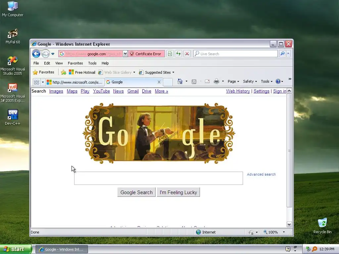Open the View menu

(x=59, y=63)
